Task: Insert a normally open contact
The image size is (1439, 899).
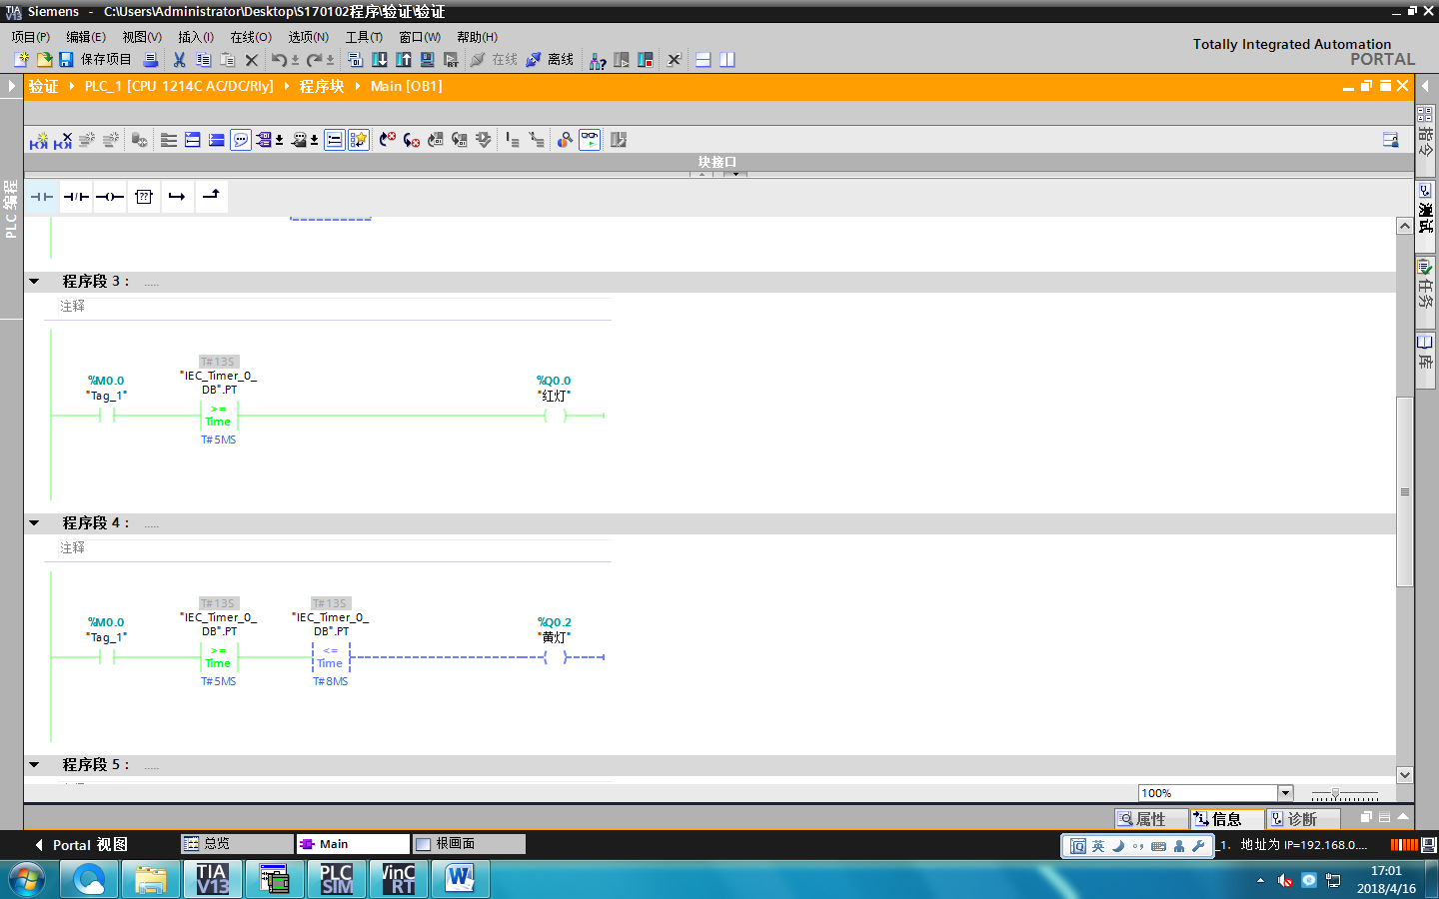Action: coord(42,197)
